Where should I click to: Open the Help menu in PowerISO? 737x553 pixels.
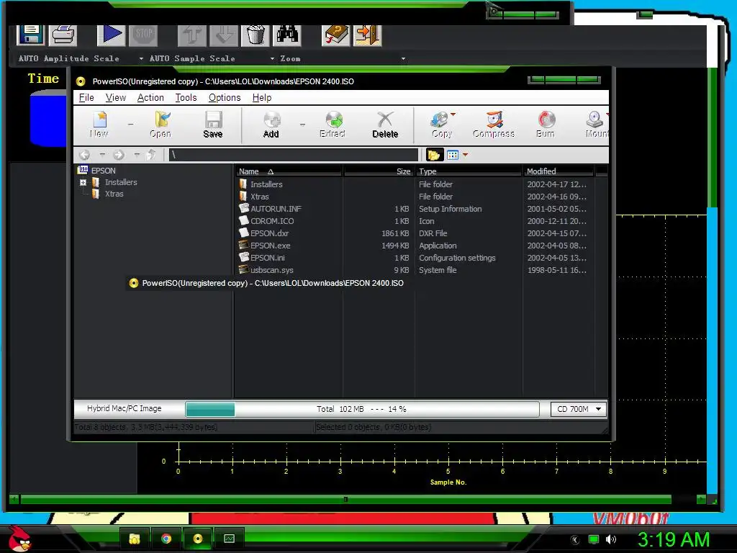pyautogui.click(x=262, y=97)
